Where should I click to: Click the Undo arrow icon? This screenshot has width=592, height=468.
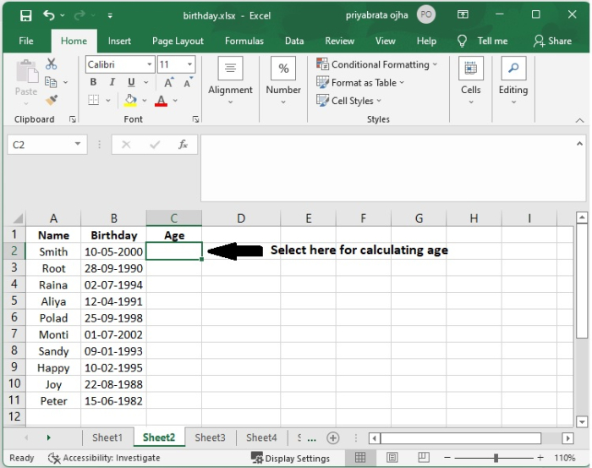point(48,15)
